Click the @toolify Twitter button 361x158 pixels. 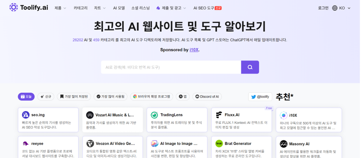coord(260,97)
